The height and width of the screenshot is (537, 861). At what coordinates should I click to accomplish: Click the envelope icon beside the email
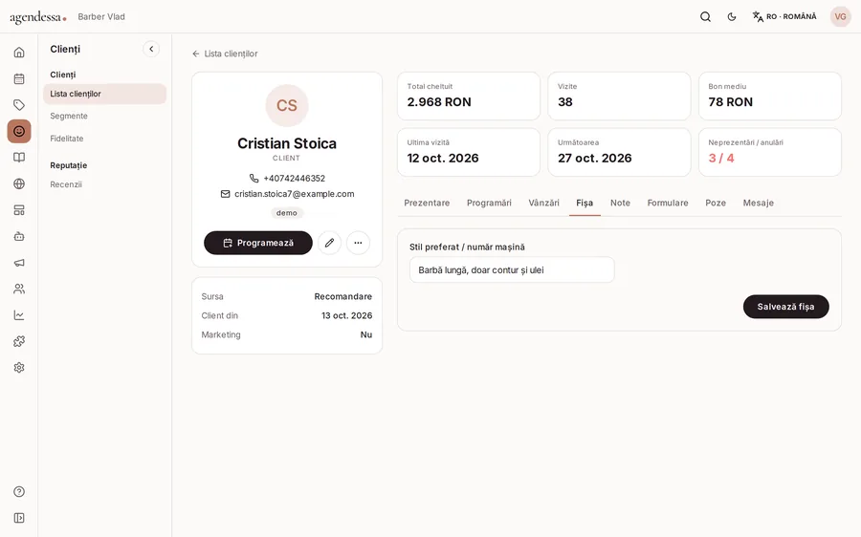225,194
